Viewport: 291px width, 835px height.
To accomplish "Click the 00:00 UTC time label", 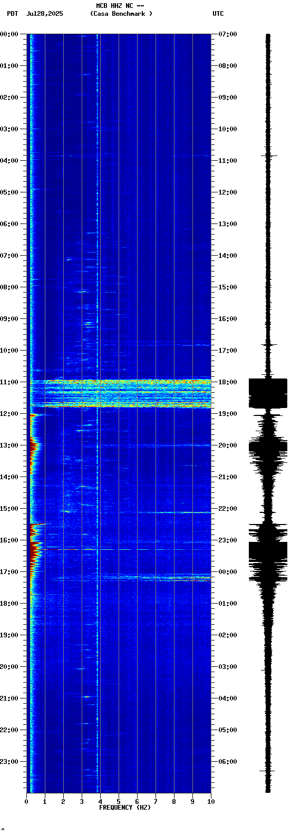I will [228, 572].
